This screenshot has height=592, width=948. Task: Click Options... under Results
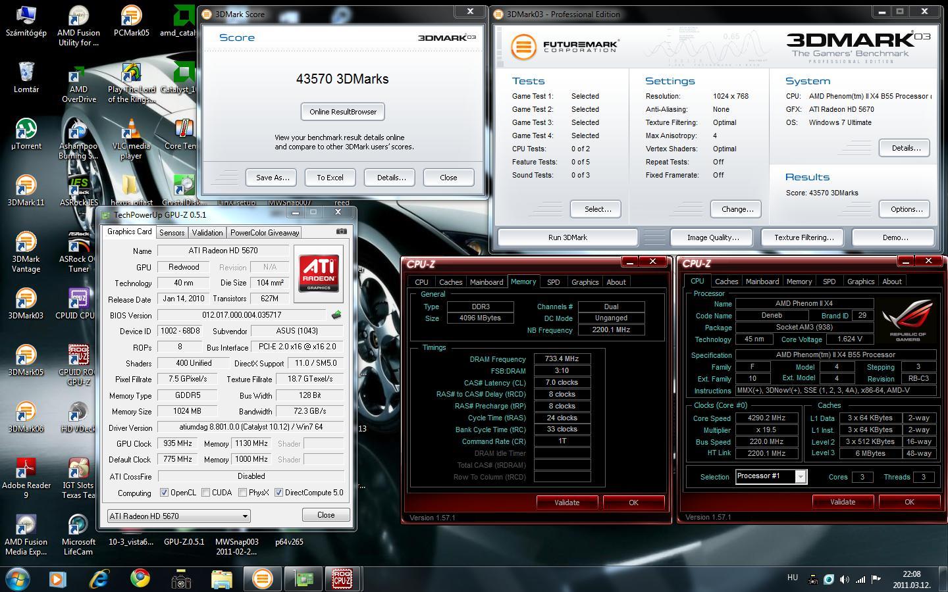pos(906,209)
